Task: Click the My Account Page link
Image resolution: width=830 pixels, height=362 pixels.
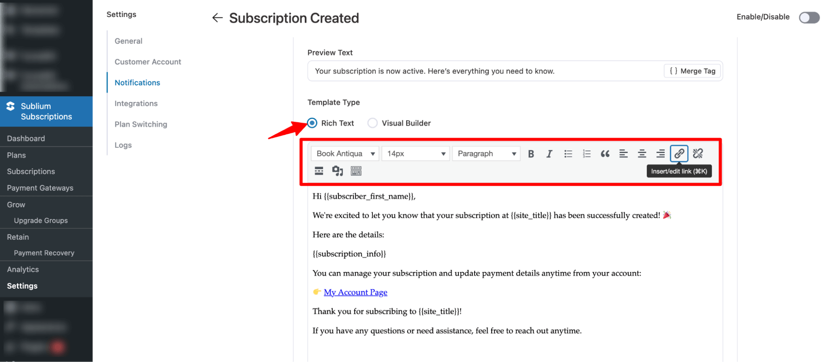Action: (355, 292)
